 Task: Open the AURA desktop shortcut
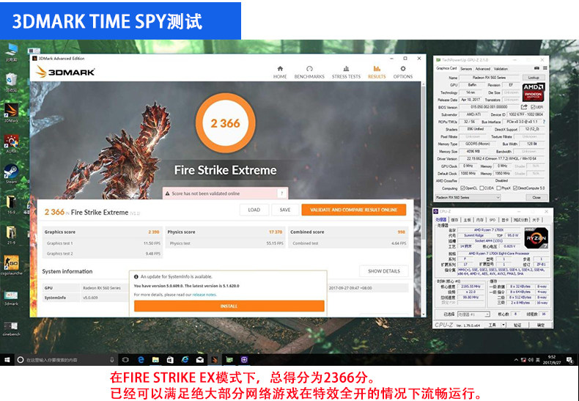coord(11,144)
